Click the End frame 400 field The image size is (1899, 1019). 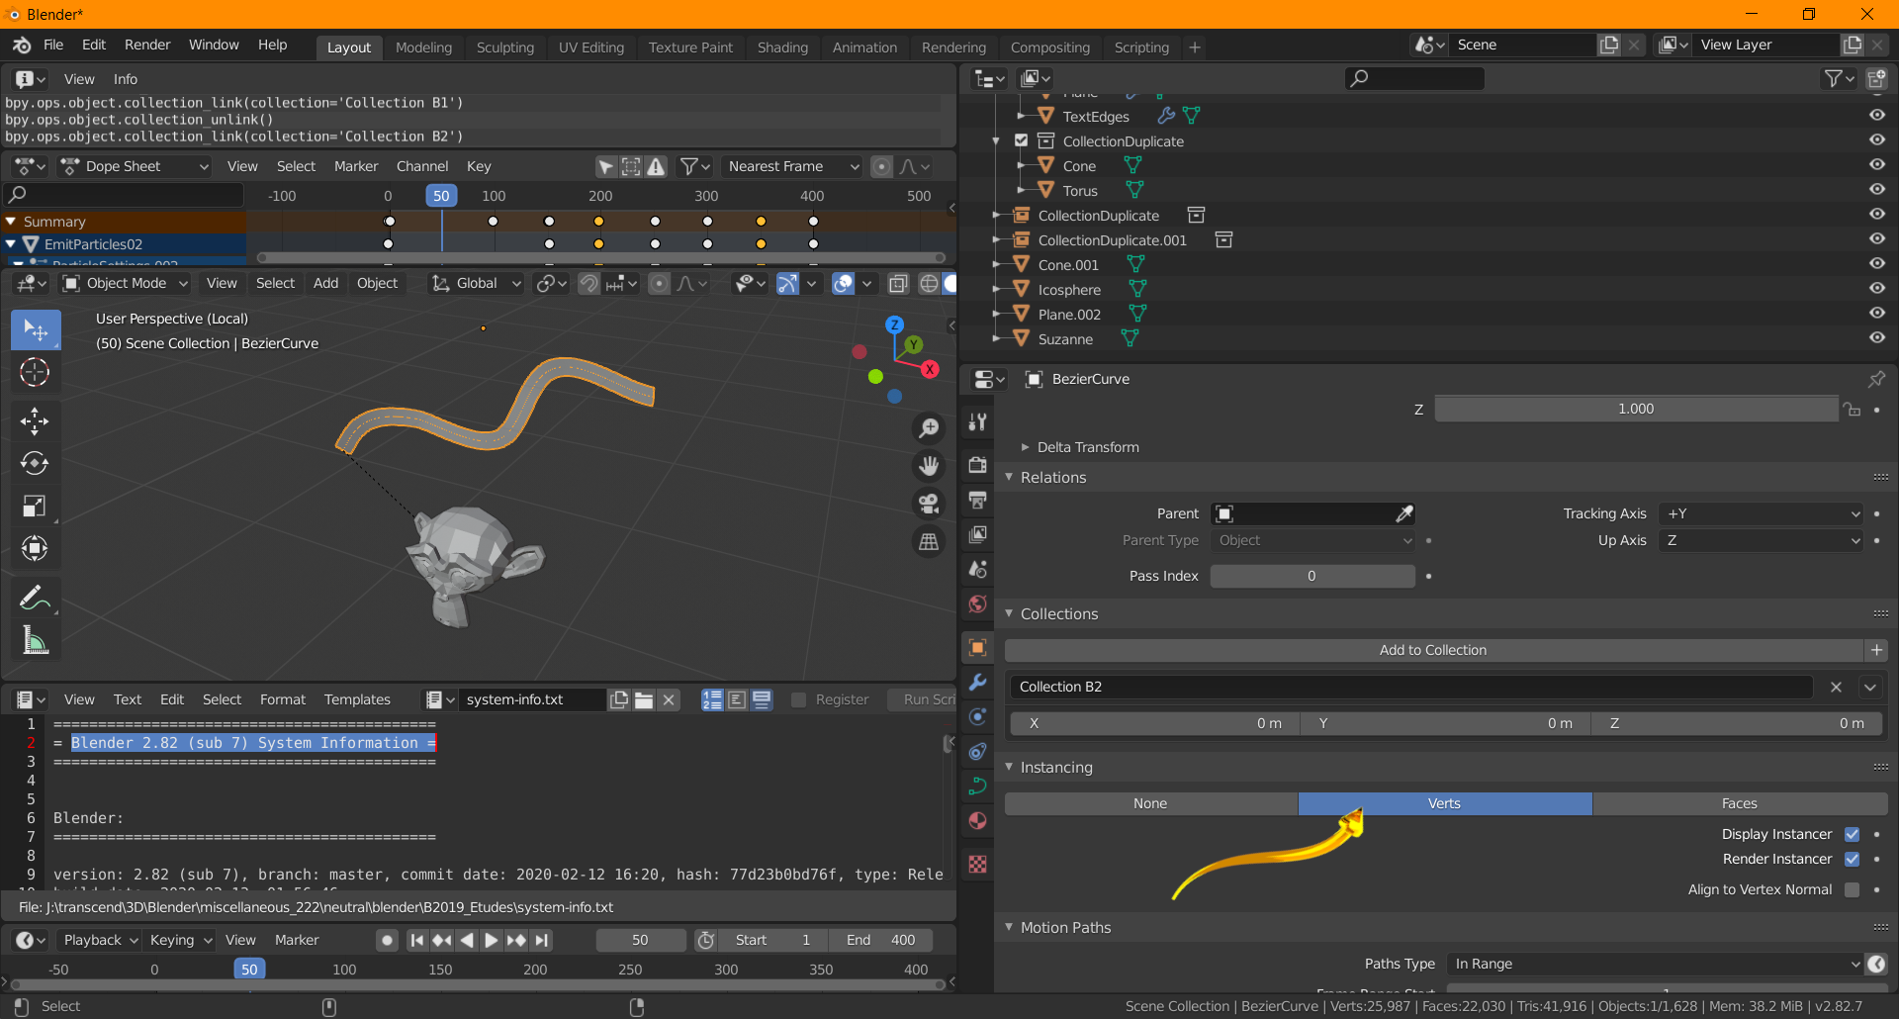[x=879, y=940]
